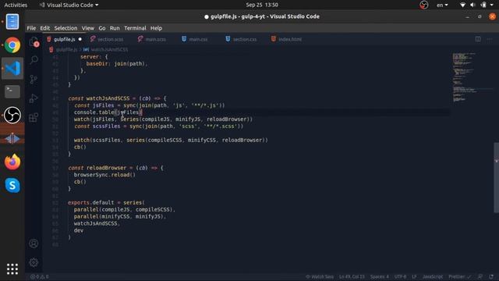The width and height of the screenshot is (499, 281).
Task: Click the Ln/Col cursor position indicator
Action: coord(352,276)
